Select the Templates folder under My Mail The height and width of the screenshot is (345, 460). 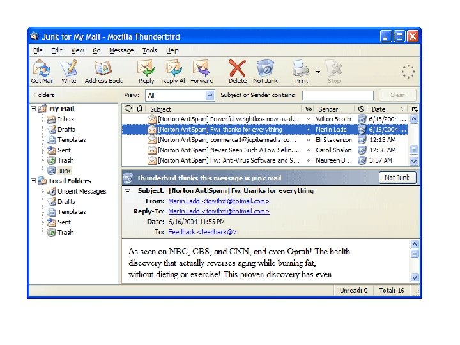[66, 140]
